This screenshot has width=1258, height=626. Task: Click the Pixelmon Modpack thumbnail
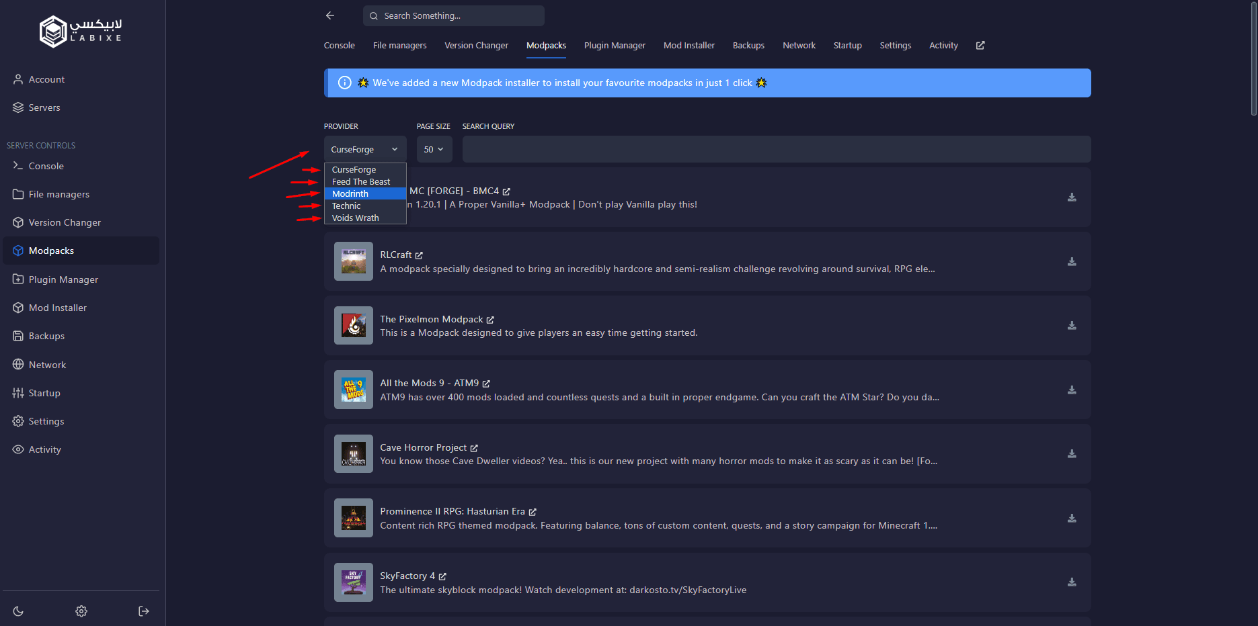[354, 326]
